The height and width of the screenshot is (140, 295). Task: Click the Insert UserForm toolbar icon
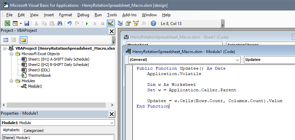coord(15,24)
